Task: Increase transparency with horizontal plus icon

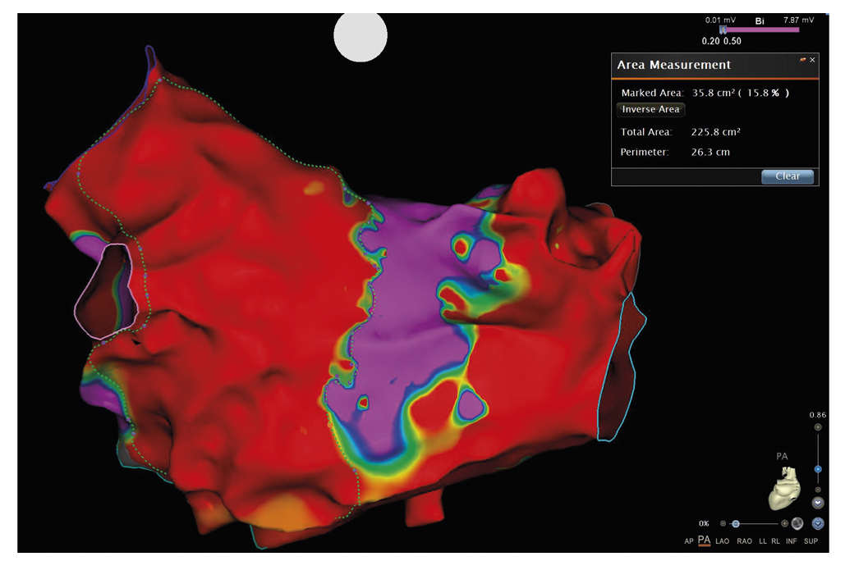Action: 784,523
